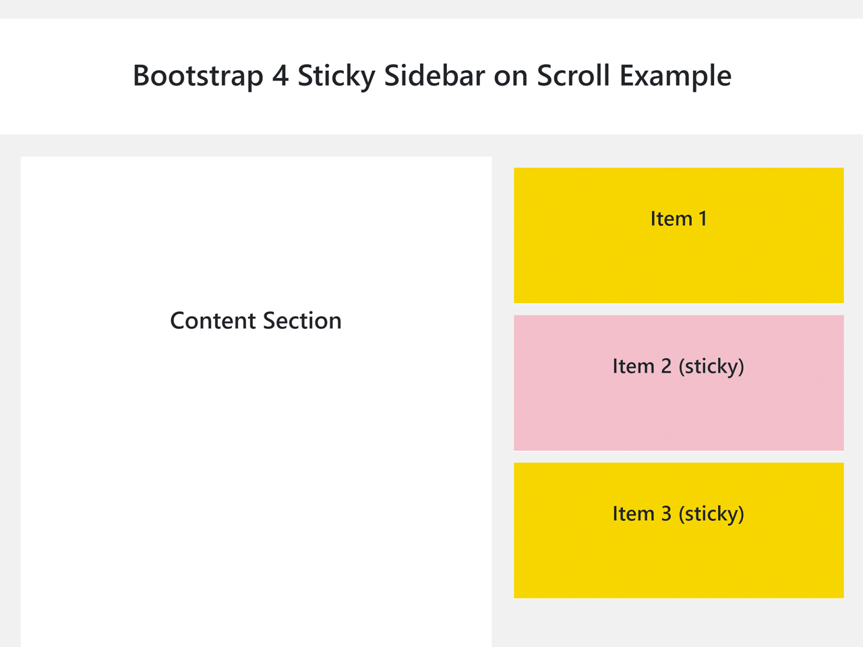The height and width of the screenshot is (647, 863).
Task: Click the "(sticky)" word in the Item 3 box
Action: [x=711, y=514]
